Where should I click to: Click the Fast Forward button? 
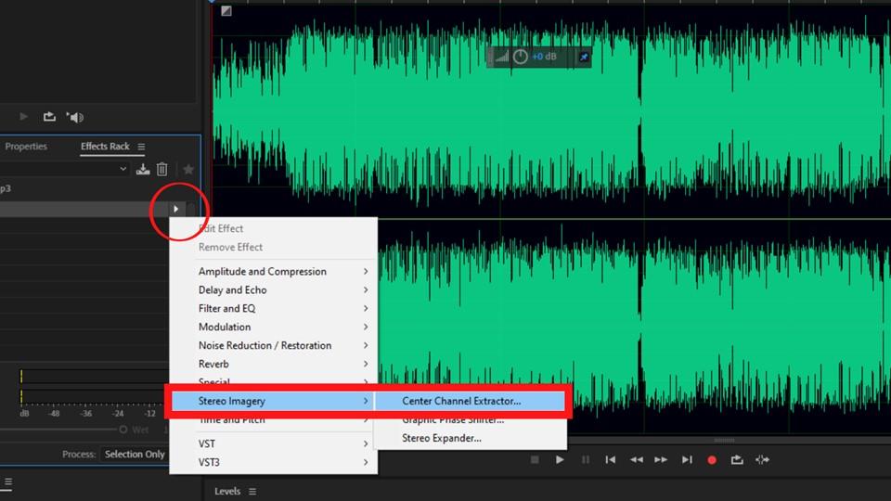[661, 459]
